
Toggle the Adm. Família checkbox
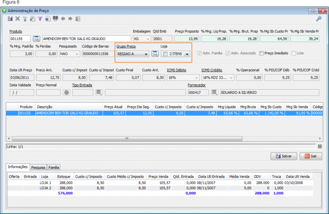coord(199,53)
